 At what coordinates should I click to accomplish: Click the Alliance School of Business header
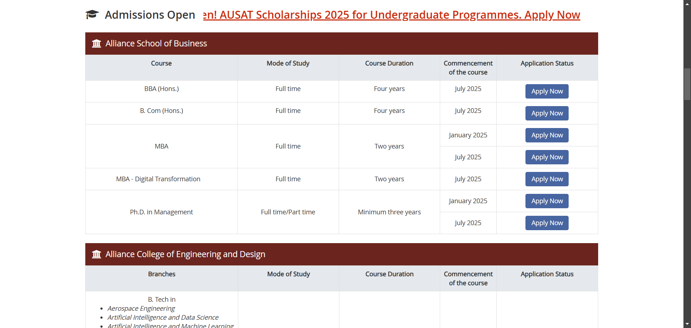pyautogui.click(x=342, y=44)
